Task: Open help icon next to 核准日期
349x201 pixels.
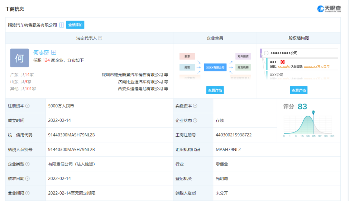Action: point(27,179)
